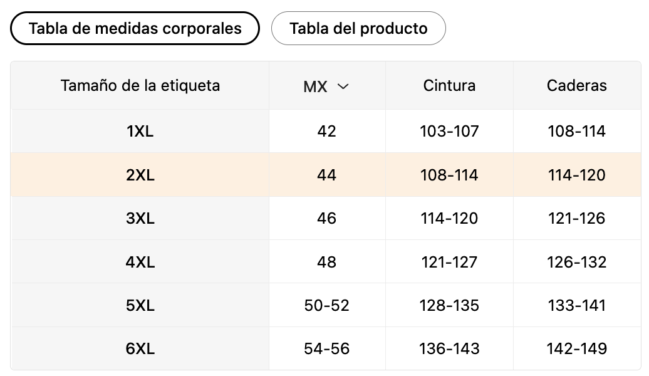649x376 pixels.
Task: Select the highlighted 2XL size row
Action: pos(140,175)
